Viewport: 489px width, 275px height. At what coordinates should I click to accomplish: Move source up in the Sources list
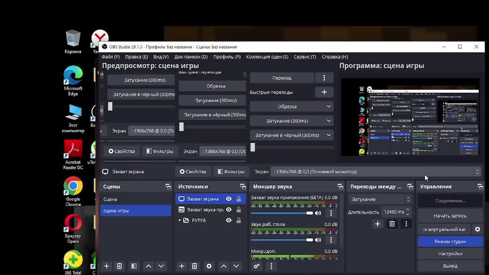(223, 266)
